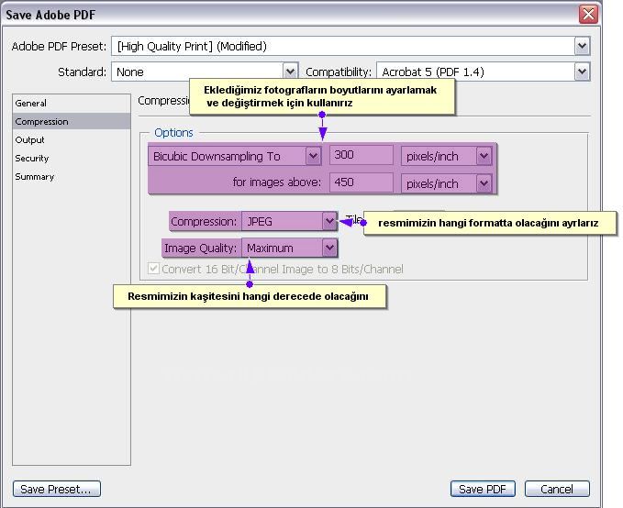This screenshot has width=623, height=508.
Task: Click the Cancel button
Action: pyautogui.click(x=557, y=489)
